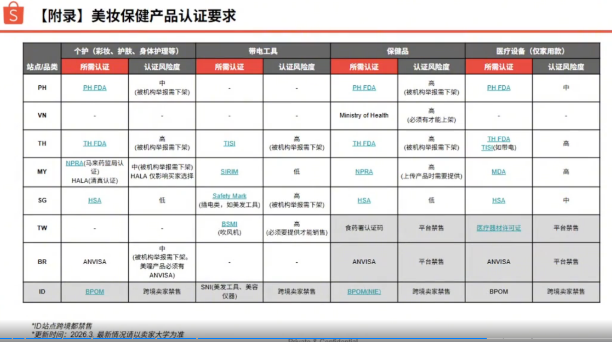Click the 保健品 column group header
Viewport: 612px width, 342px height.
pyautogui.click(x=398, y=51)
